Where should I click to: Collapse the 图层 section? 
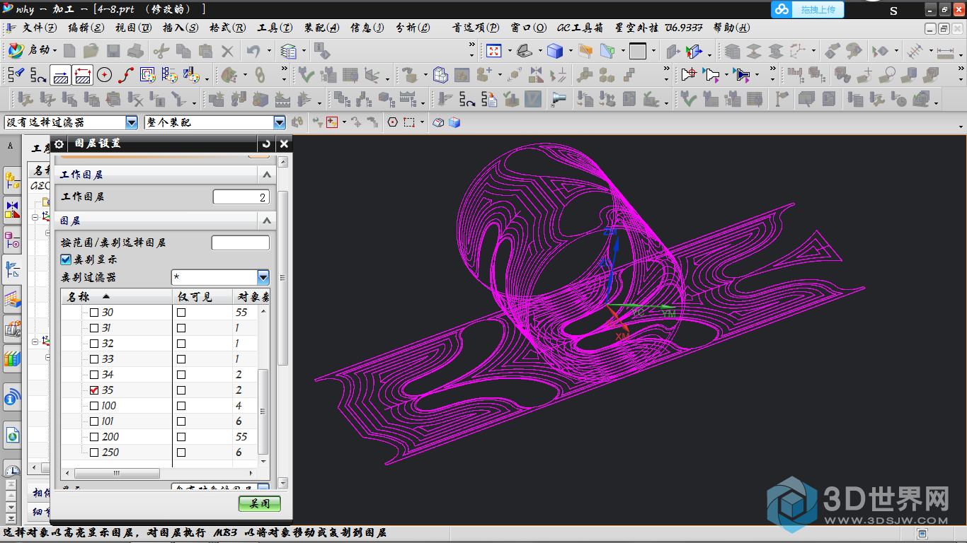click(266, 221)
